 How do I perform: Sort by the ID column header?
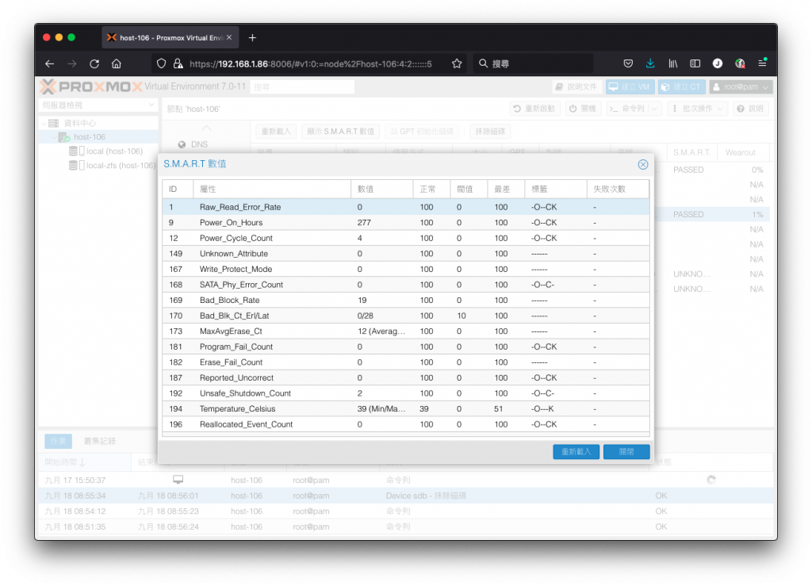pyautogui.click(x=178, y=190)
